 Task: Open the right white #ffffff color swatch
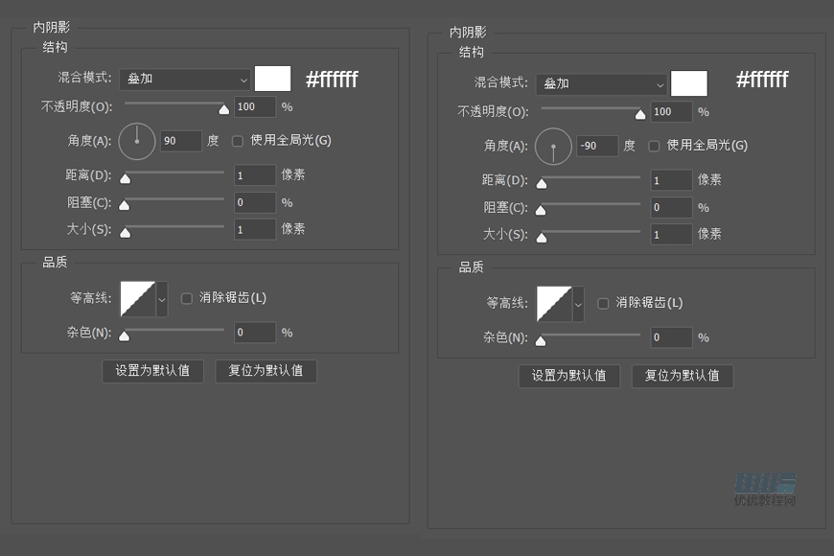pyautogui.click(x=689, y=83)
